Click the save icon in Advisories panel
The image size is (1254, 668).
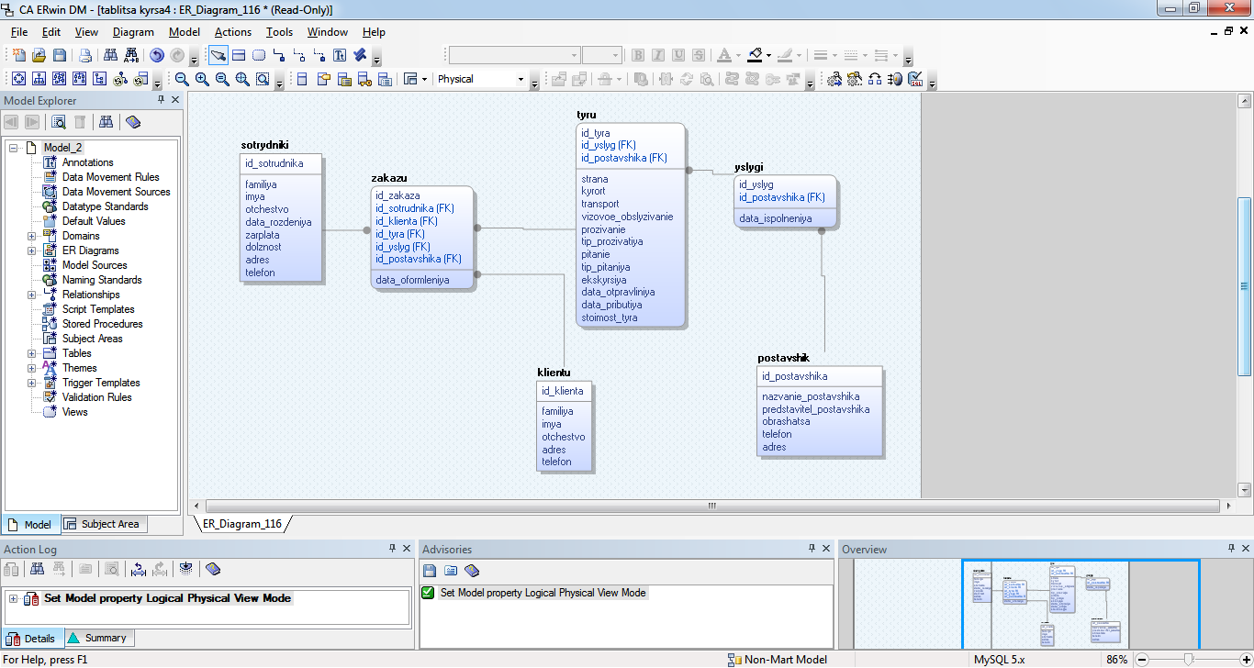[430, 571]
